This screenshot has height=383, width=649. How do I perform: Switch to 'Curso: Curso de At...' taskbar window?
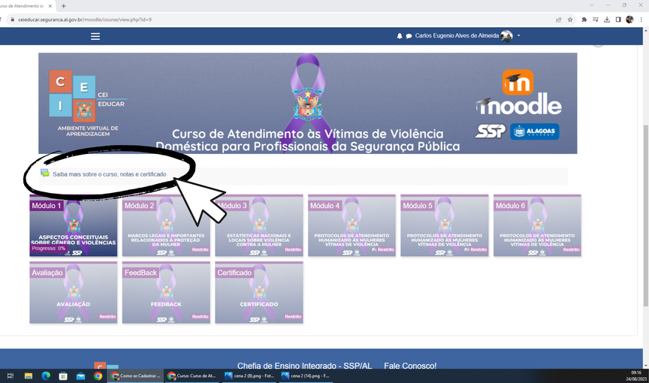(x=192, y=375)
